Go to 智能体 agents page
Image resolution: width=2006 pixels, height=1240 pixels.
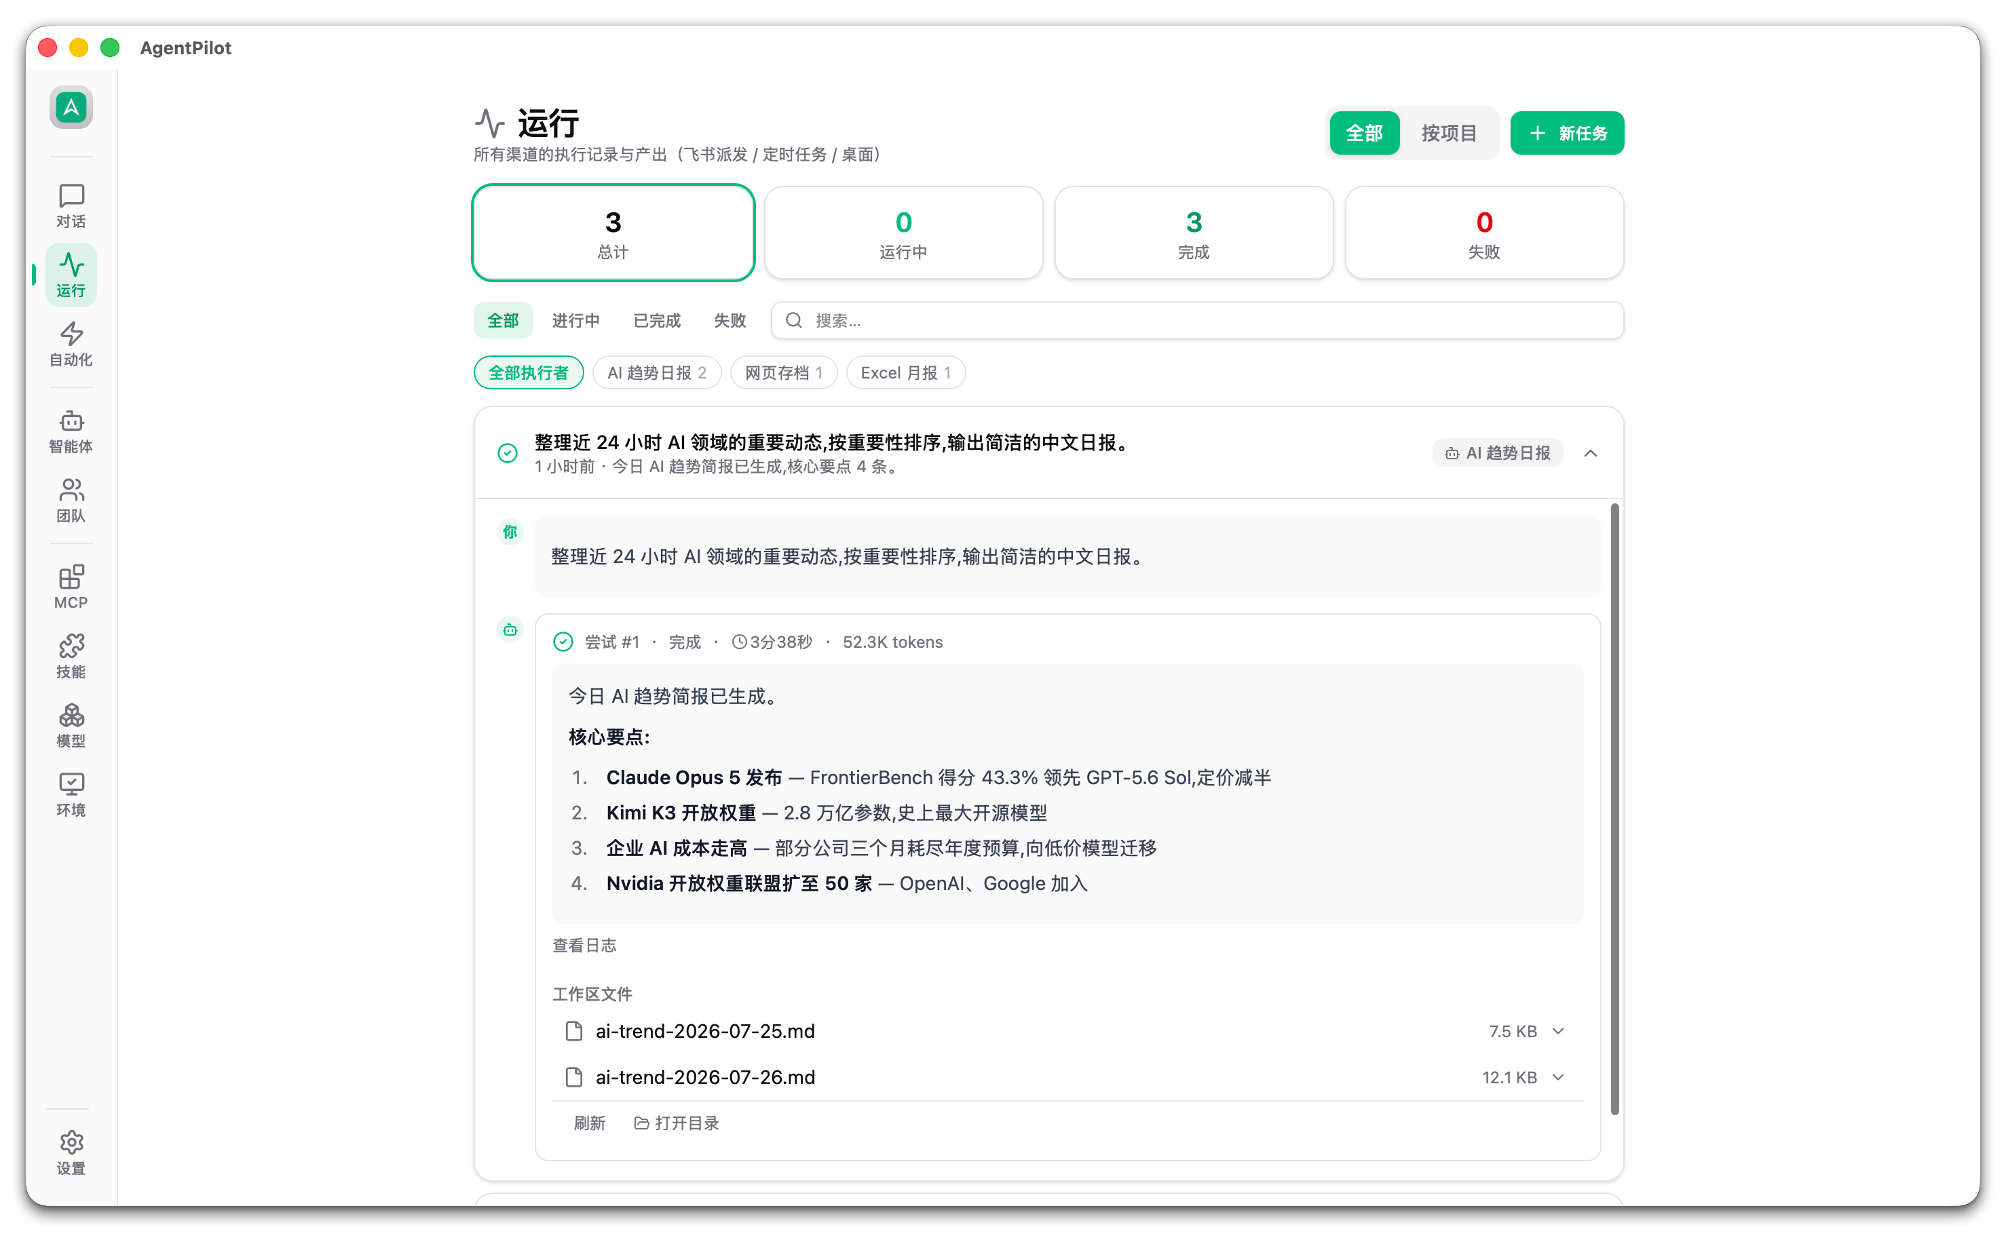(71, 431)
